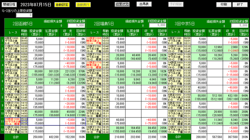250x140 pixels.
Task: Click the 終了 exit button
Action: click(240, 4)
